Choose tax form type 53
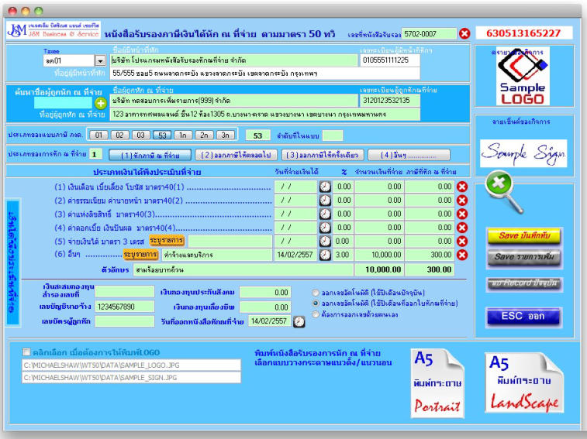Image resolution: width=587 pixels, height=439 pixels. [x=162, y=135]
